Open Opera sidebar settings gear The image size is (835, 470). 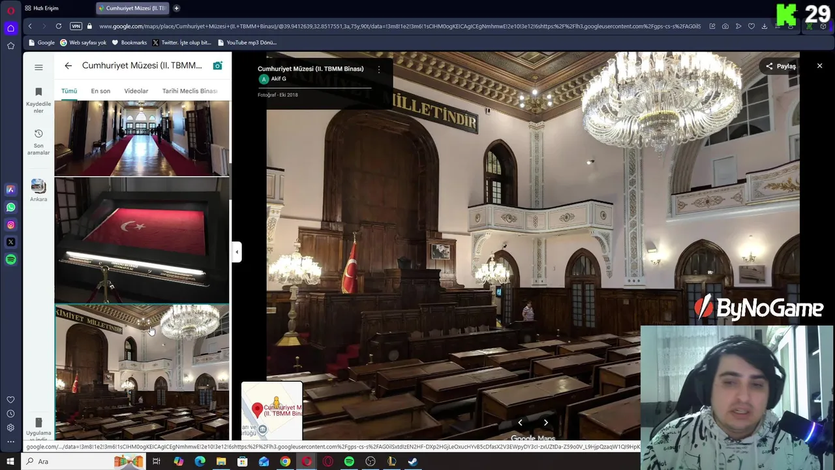click(x=10, y=428)
